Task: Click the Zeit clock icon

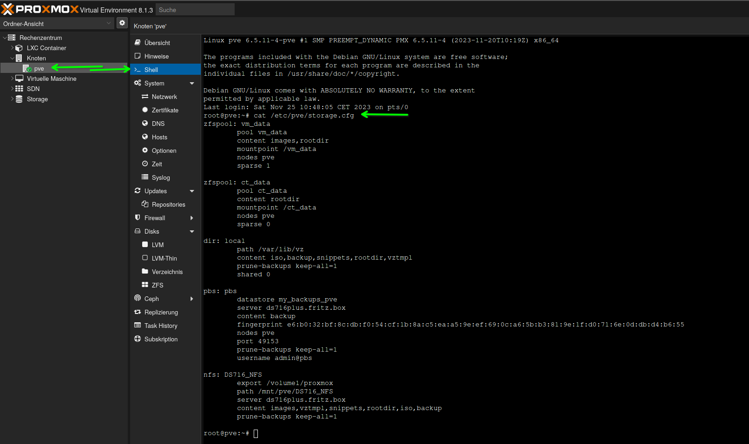Action: coord(145,164)
